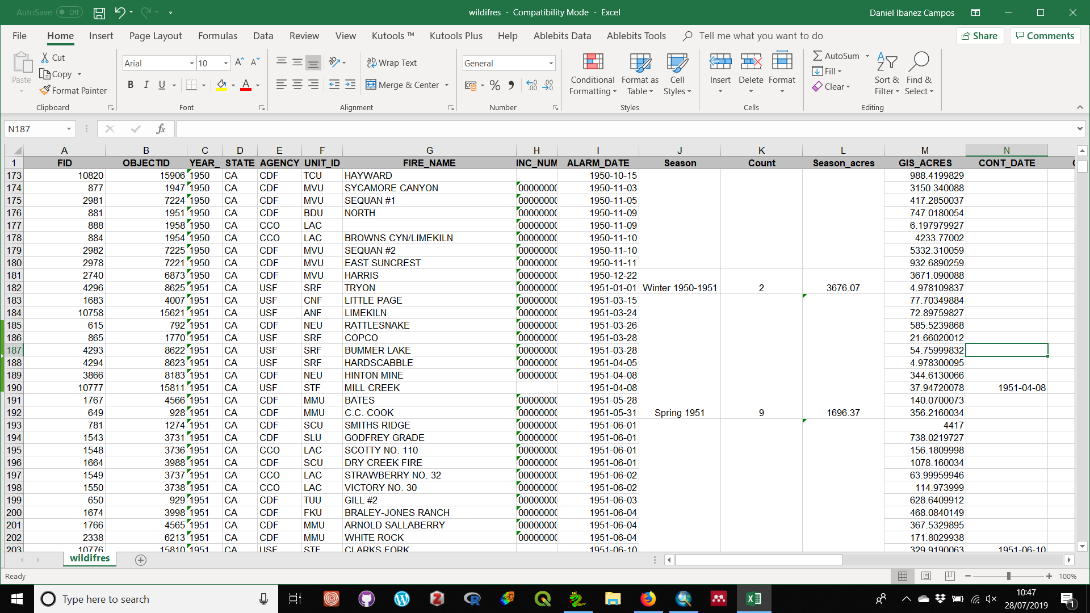Toggle Merge & Center
Screen dimensions: 1090x613
403,85
